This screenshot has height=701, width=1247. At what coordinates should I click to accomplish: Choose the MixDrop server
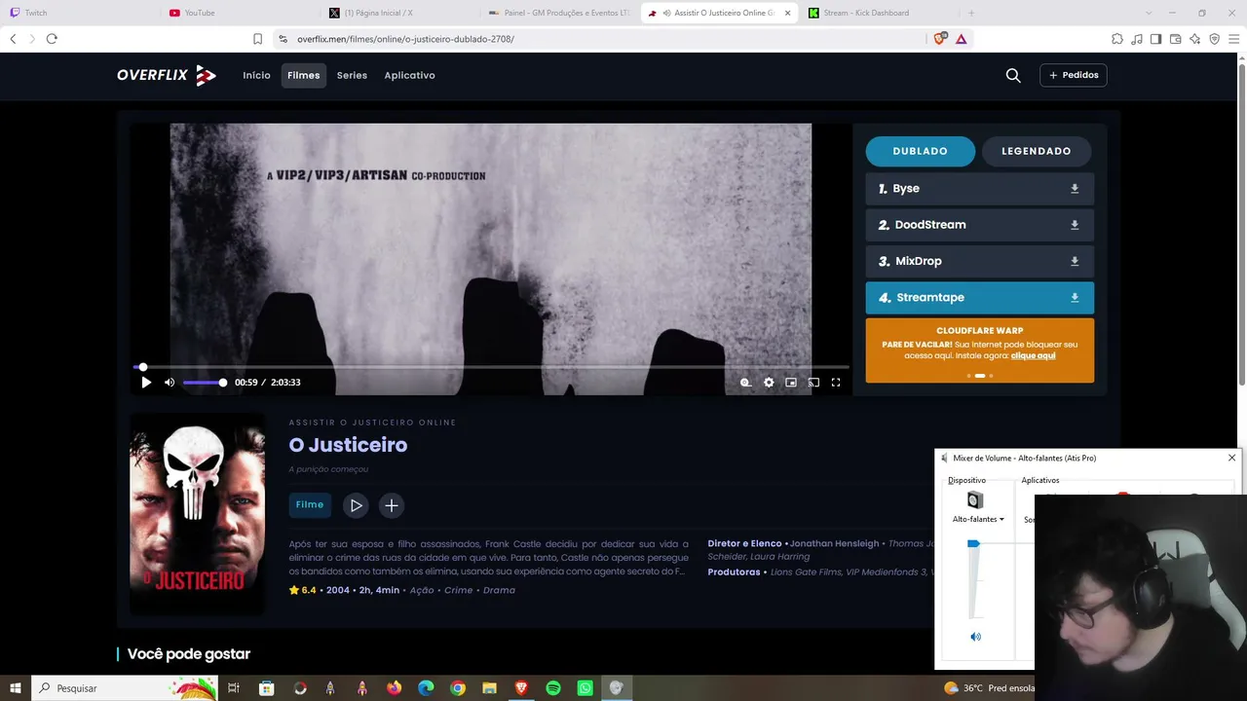980,261
